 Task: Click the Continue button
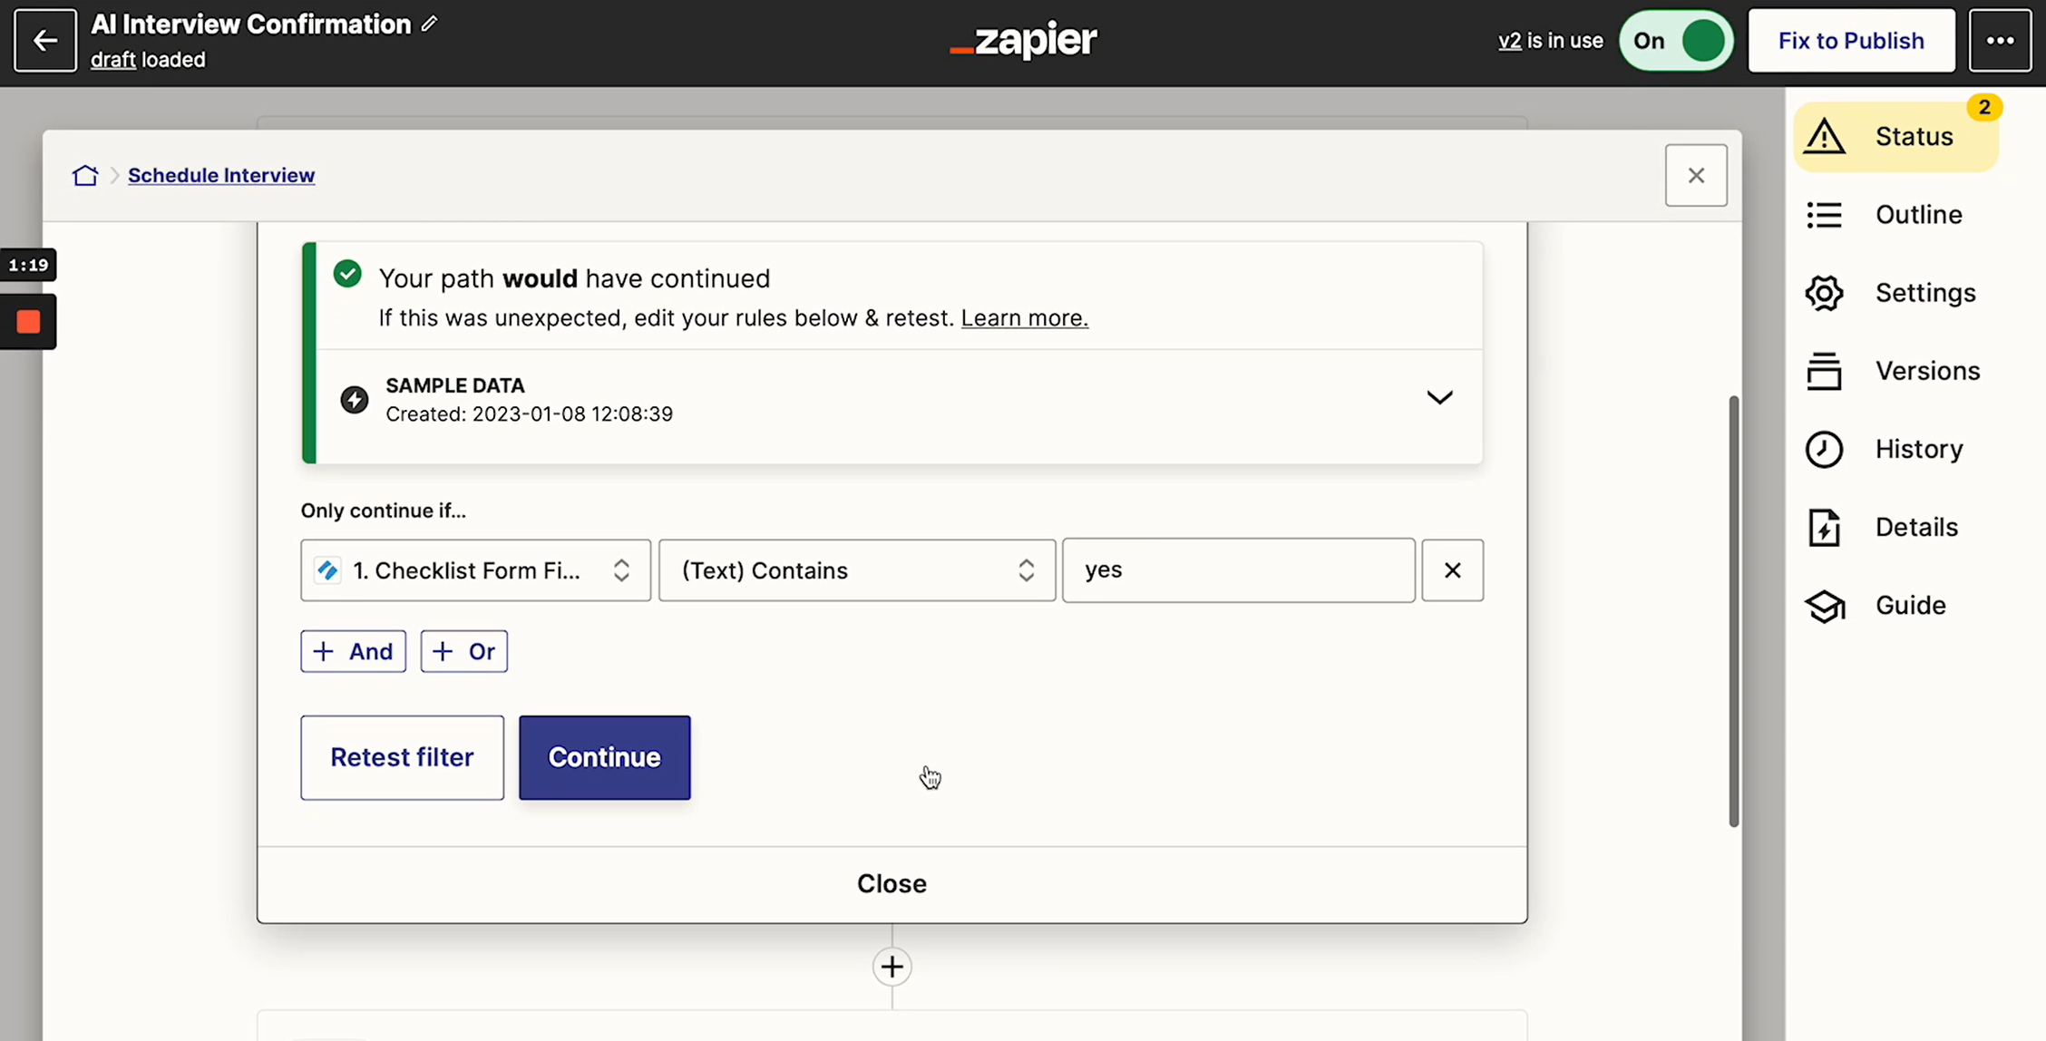click(x=604, y=757)
